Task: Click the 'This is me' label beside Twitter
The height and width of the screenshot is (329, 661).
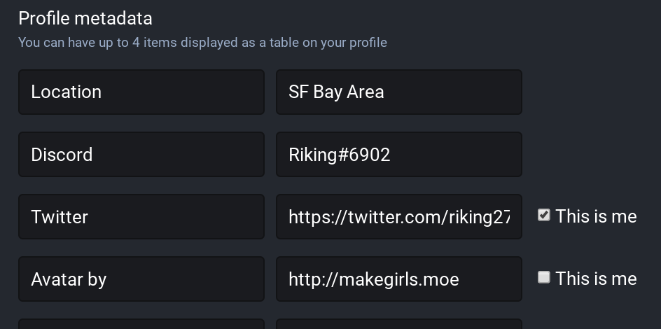Action: (x=596, y=216)
